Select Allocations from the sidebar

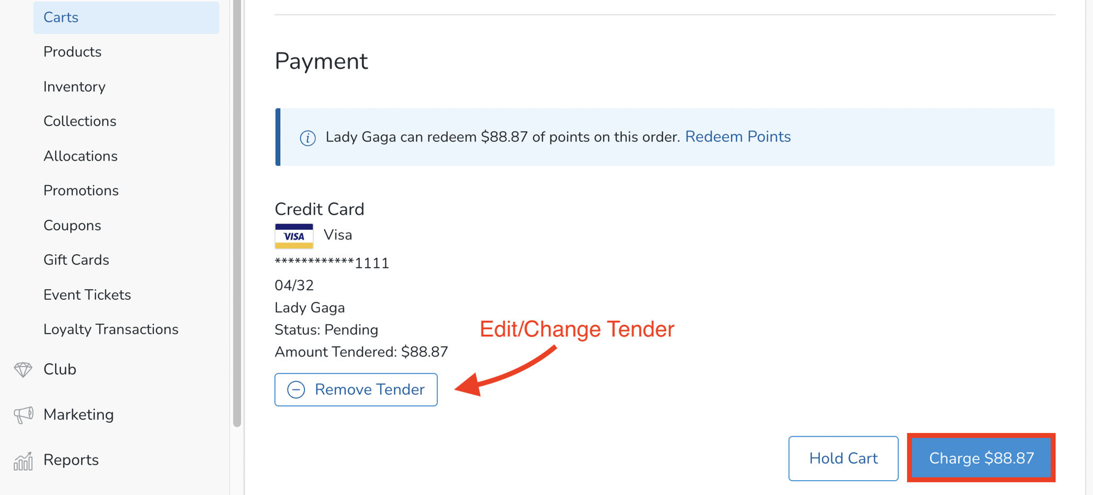tap(80, 156)
